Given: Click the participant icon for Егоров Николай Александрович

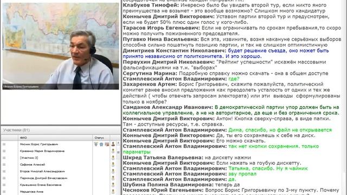Looking at the screenshot, I should pos(113,171).
